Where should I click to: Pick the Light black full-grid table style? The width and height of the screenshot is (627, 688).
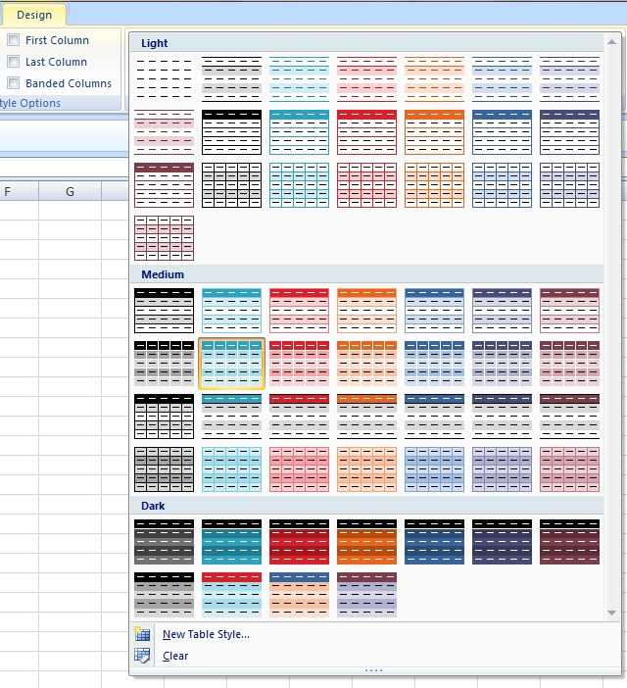point(231,185)
